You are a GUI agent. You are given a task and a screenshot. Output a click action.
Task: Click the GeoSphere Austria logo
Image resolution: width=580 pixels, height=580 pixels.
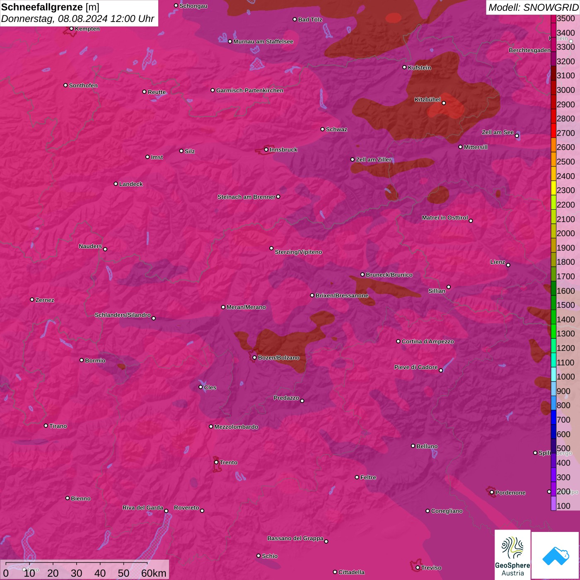(512, 554)
